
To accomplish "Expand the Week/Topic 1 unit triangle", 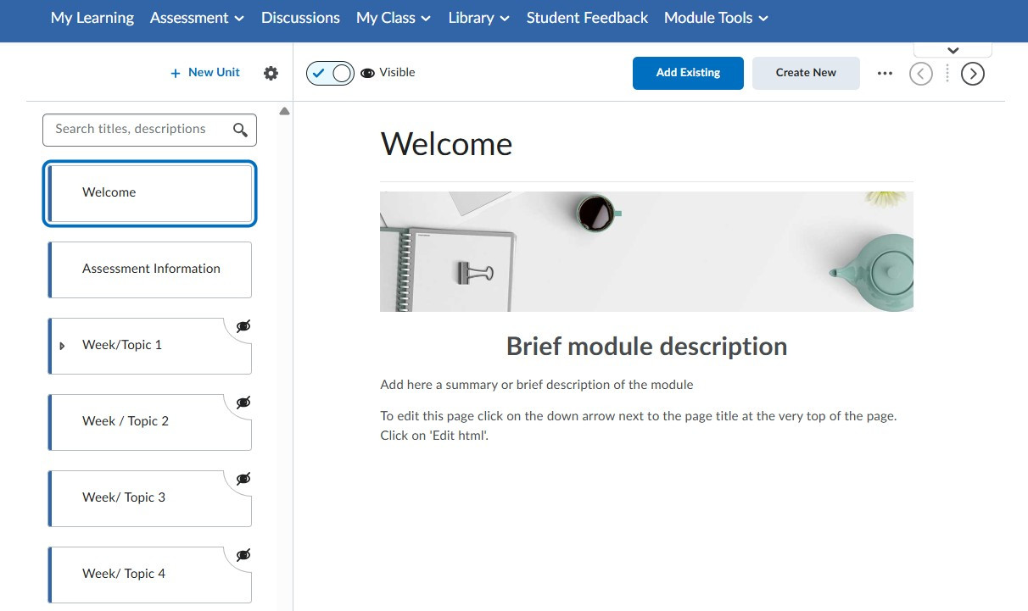I will [62, 346].
